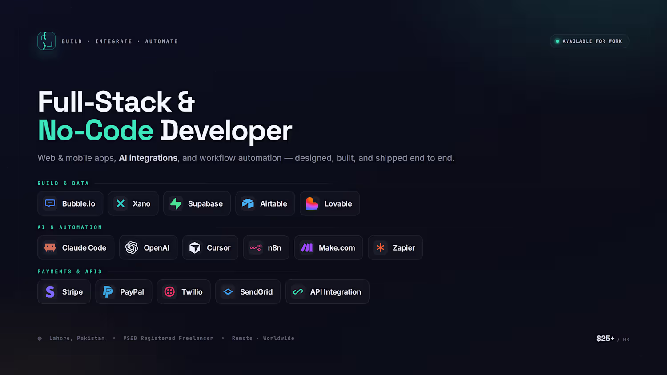Click the $25+ hourly rate
Image resolution: width=667 pixels, height=375 pixels.
[605, 338]
